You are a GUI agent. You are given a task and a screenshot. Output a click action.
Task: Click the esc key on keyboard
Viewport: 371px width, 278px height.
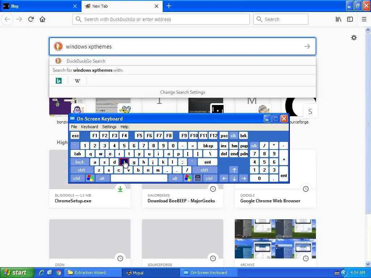[75, 136]
